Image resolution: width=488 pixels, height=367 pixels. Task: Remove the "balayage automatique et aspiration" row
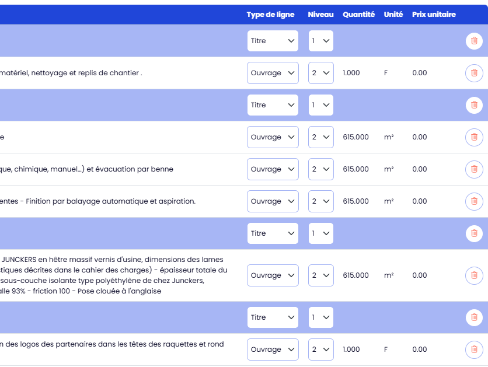click(x=473, y=201)
